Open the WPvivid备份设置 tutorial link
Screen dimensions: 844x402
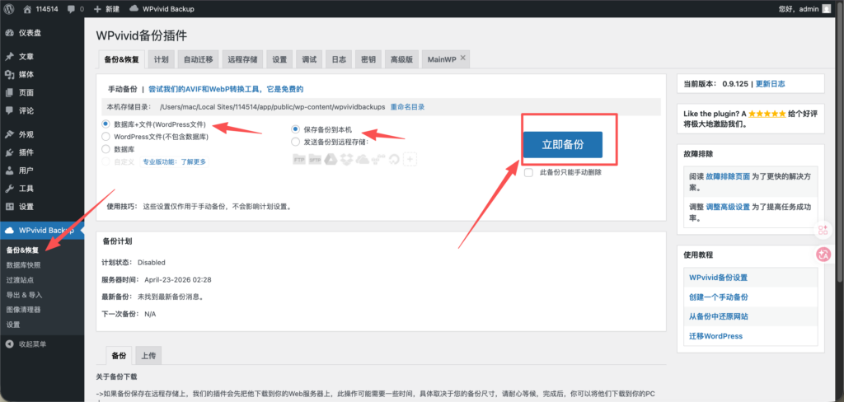718,278
